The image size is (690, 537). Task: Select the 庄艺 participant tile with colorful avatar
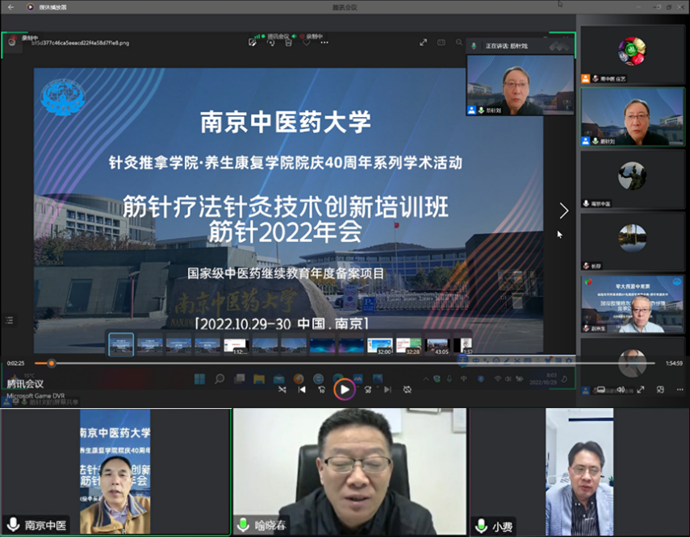(633, 55)
